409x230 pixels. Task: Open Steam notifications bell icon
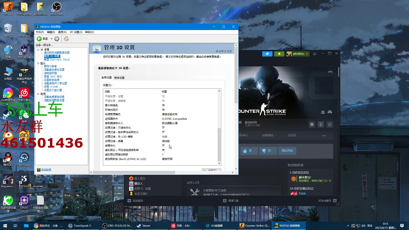[279, 54]
